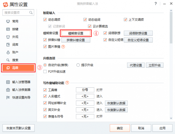
Task: Select the 提示升级 radio button
Action: [x=78, y=65]
